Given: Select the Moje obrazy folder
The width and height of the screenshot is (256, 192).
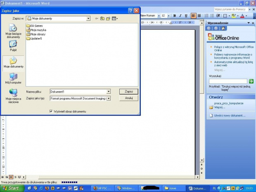Looking at the screenshot, I should point(36,34).
